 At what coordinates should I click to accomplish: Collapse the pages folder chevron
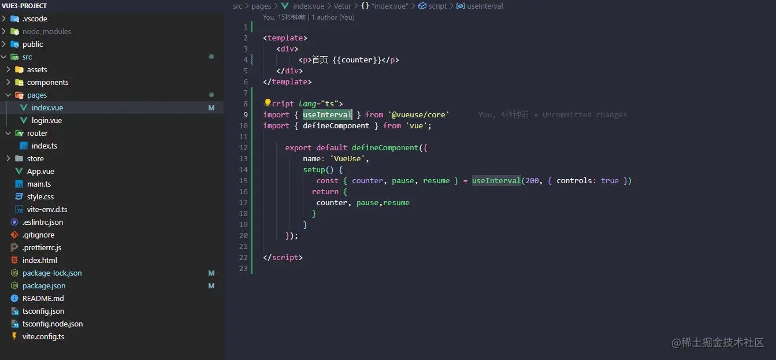(x=9, y=95)
